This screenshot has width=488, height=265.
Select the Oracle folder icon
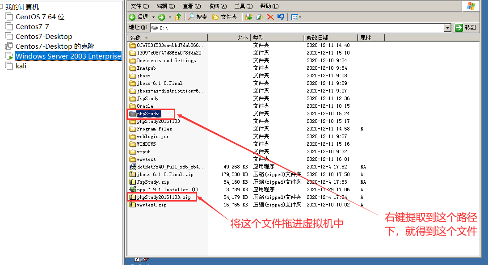133,106
